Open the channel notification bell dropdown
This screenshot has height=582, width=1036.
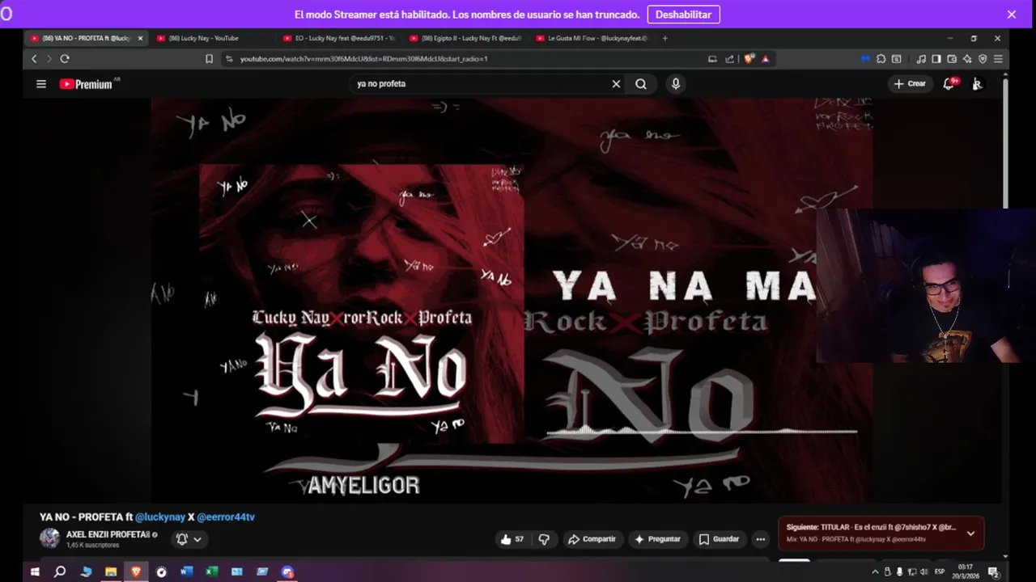pos(189,539)
